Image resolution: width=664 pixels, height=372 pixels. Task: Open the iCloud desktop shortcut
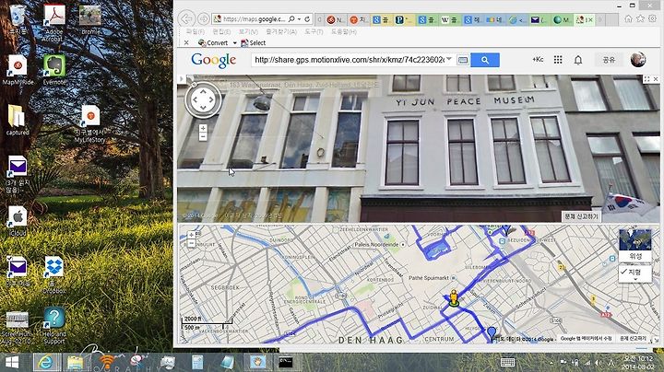coord(18,221)
